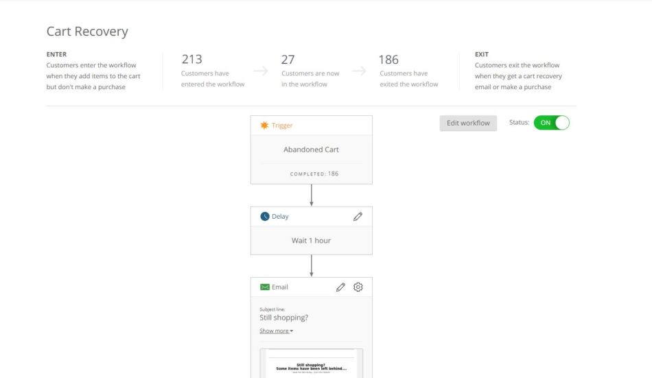Turn off the workflow Status toggle
Image resolution: width=652 pixels, height=378 pixels.
[x=551, y=123]
